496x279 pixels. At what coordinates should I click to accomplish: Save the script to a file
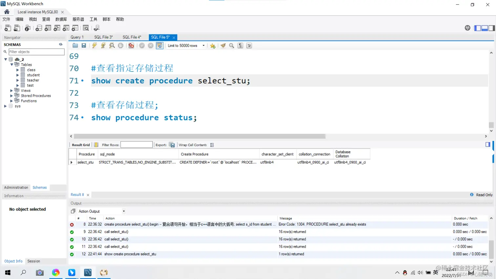tap(84, 46)
